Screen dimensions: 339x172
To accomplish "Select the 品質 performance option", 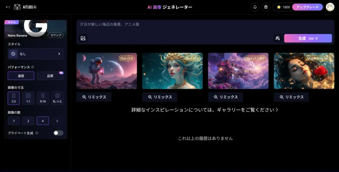I will click(50, 76).
